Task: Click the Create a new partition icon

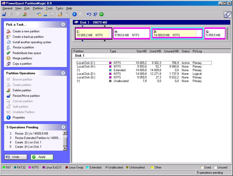Action: pos(9,31)
